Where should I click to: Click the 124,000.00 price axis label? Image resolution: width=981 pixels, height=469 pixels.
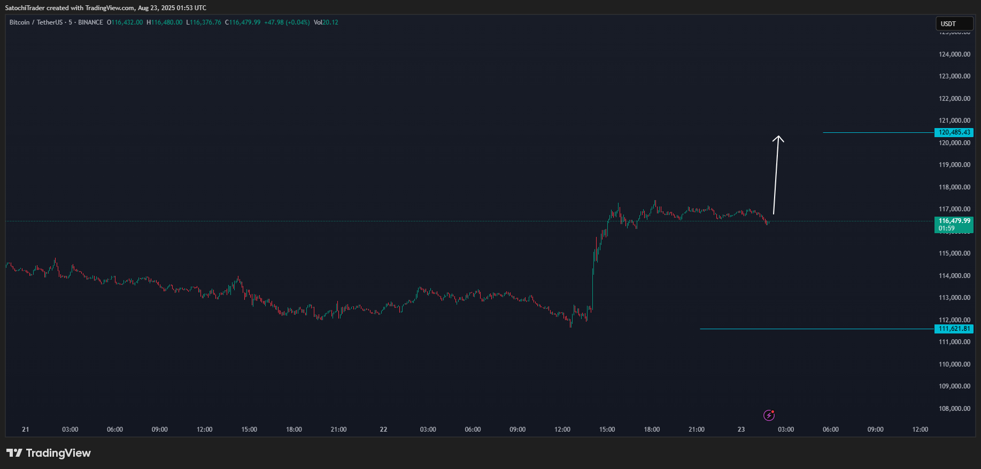(954, 54)
